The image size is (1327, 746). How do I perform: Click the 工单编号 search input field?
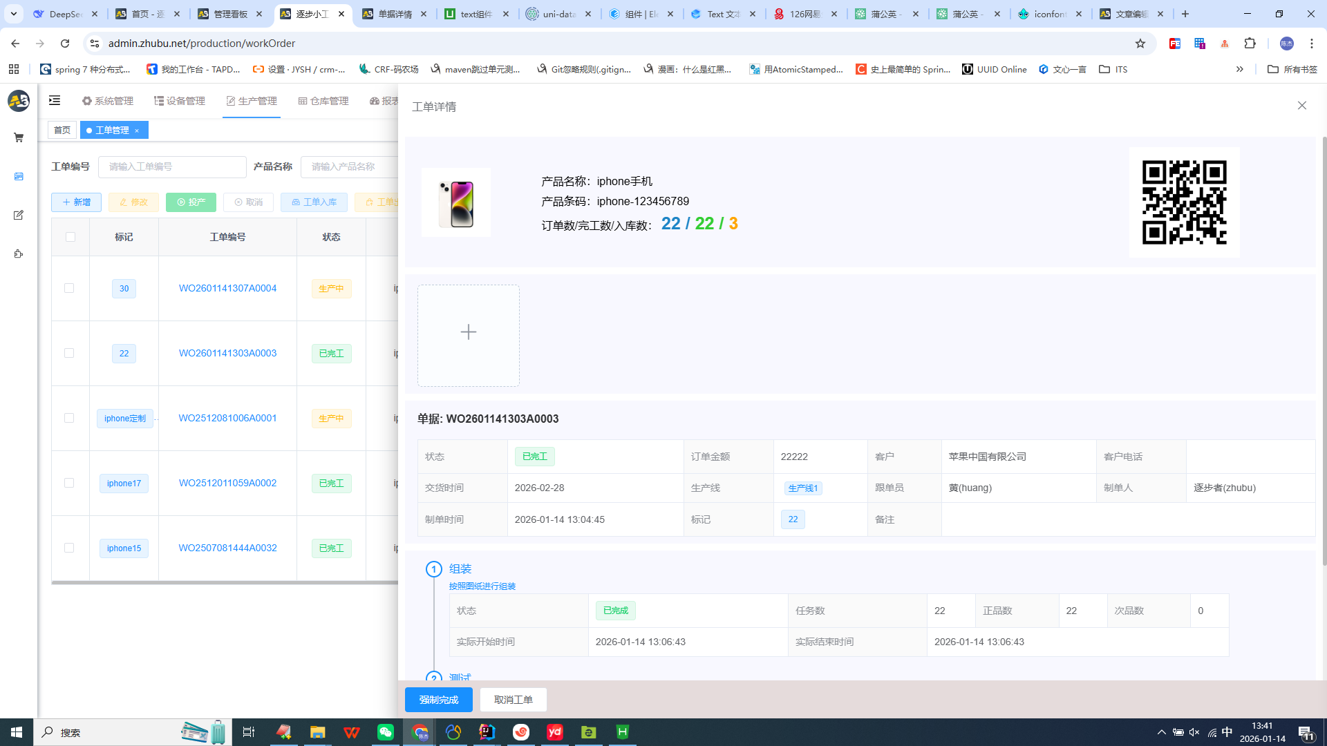(172, 166)
